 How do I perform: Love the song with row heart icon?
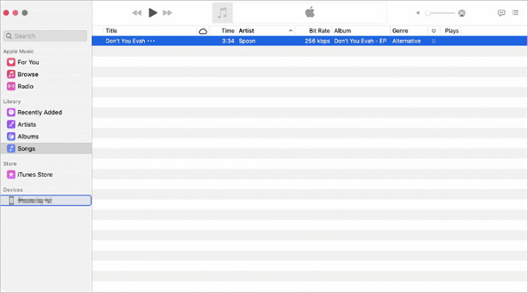tap(434, 41)
